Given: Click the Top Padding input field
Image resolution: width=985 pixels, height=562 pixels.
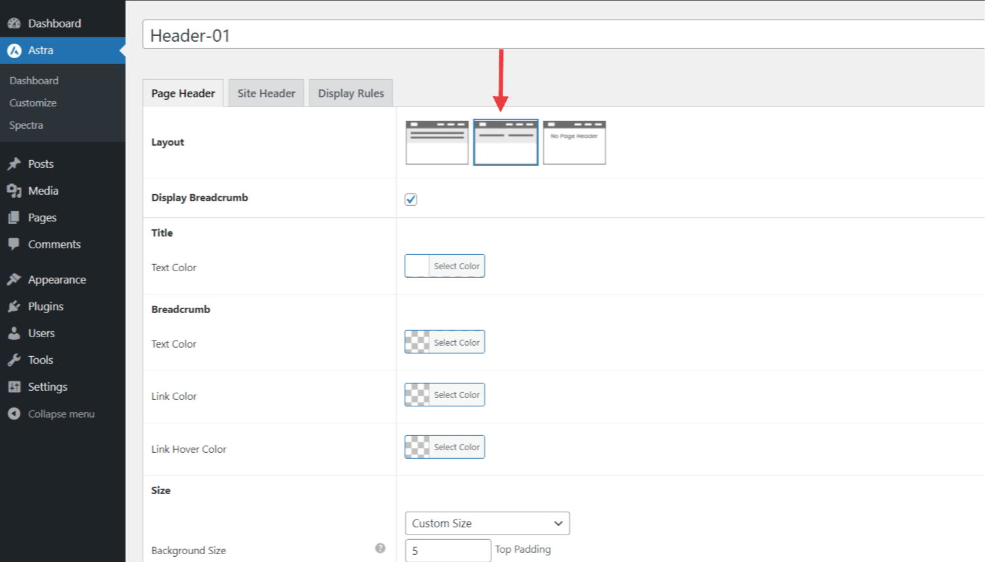Looking at the screenshot, I should point(448,550).
